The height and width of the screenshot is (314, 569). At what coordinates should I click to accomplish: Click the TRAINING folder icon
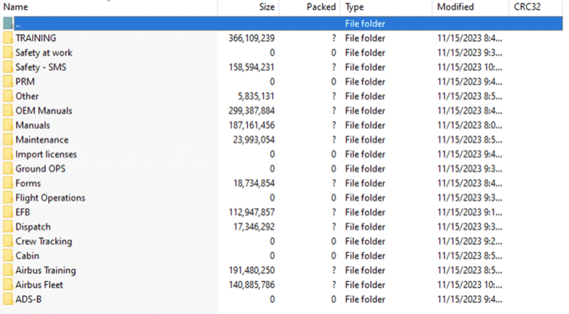click(8, 38)
